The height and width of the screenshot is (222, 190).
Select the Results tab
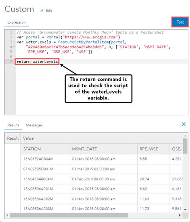pos(13,125)
